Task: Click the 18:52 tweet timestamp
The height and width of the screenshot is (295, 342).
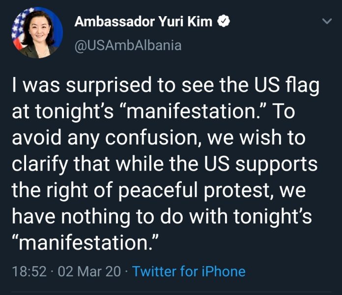Action: 28,271
